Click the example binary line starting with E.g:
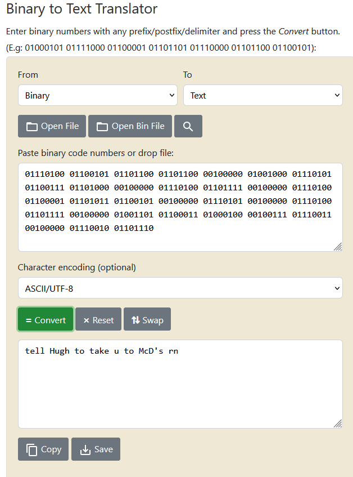The width and height of the screenshot is (353, 477). (x=161, y=48)
